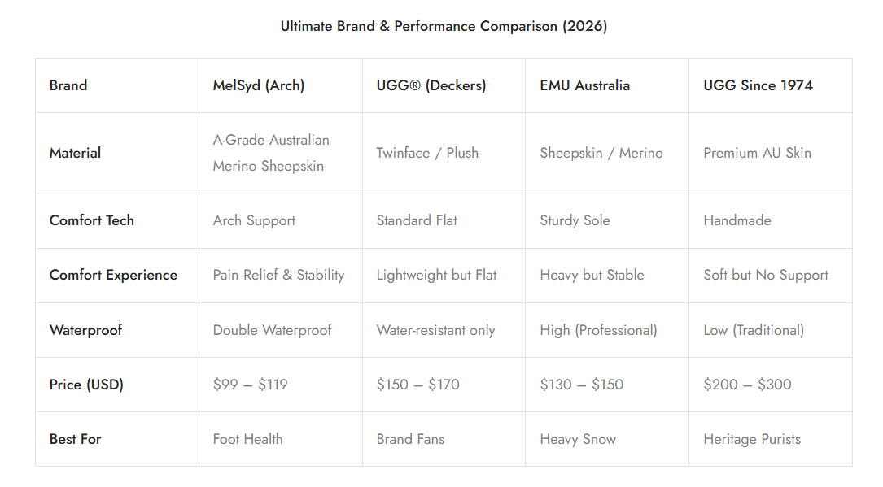Select the Price (USD) row label
Viewport: 883px width, 487px height.
click(x=86, y=385)
